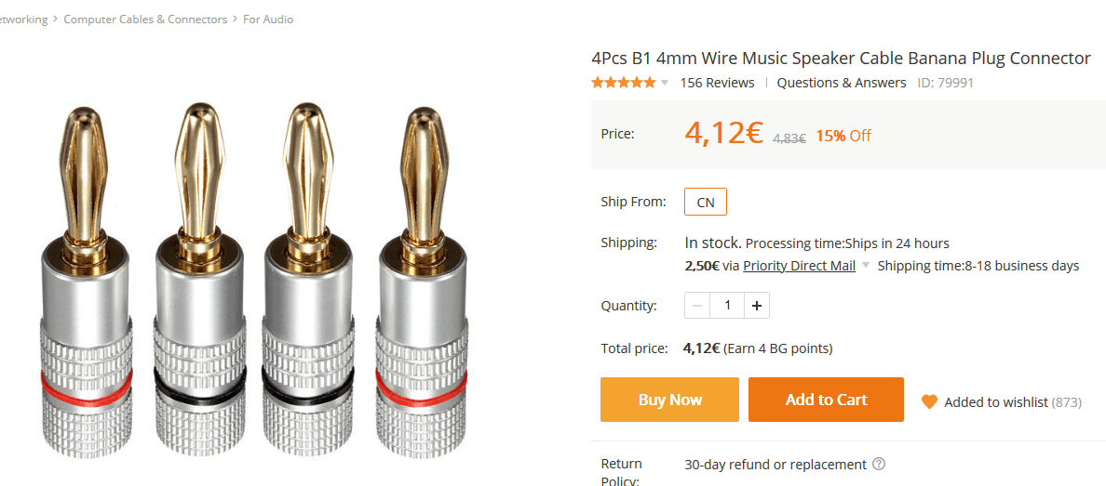The width and height of the screenshot is (1106, 486).
Task: Open the shipping method dropdown arrow
Action: [866, 266]
